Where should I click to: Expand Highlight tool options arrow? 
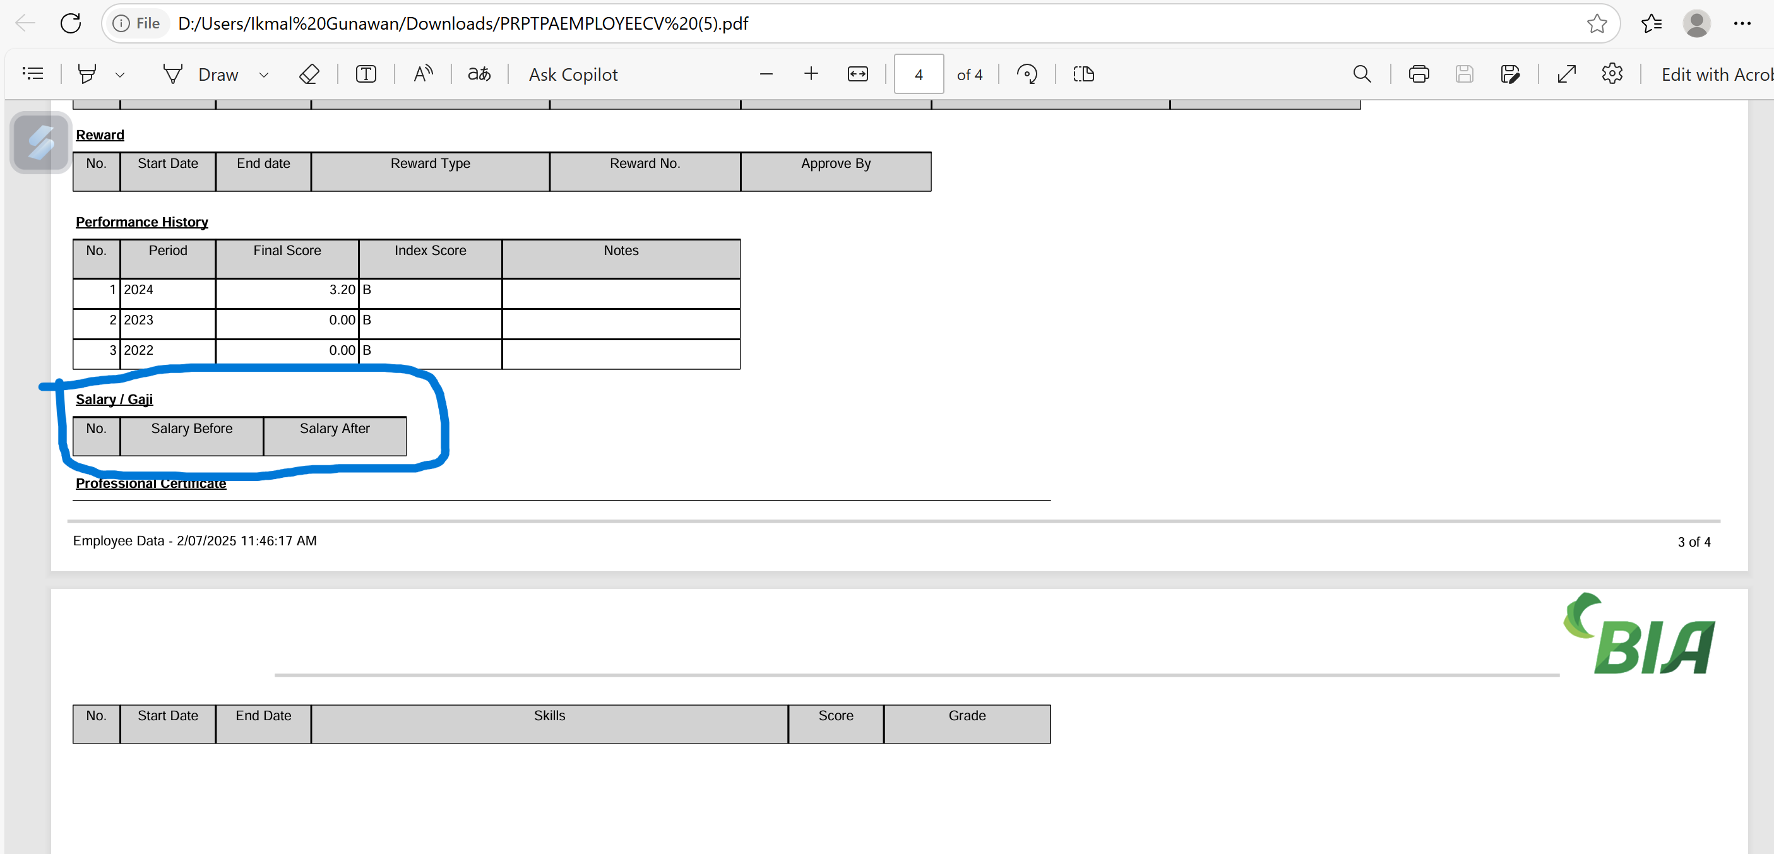click(x=120, y=74)
